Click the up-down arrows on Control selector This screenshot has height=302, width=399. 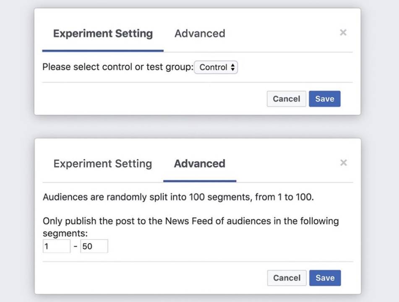coord(233,68)
